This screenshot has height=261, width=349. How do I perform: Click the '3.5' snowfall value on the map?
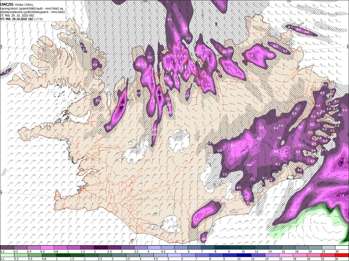tap(160, 95)
